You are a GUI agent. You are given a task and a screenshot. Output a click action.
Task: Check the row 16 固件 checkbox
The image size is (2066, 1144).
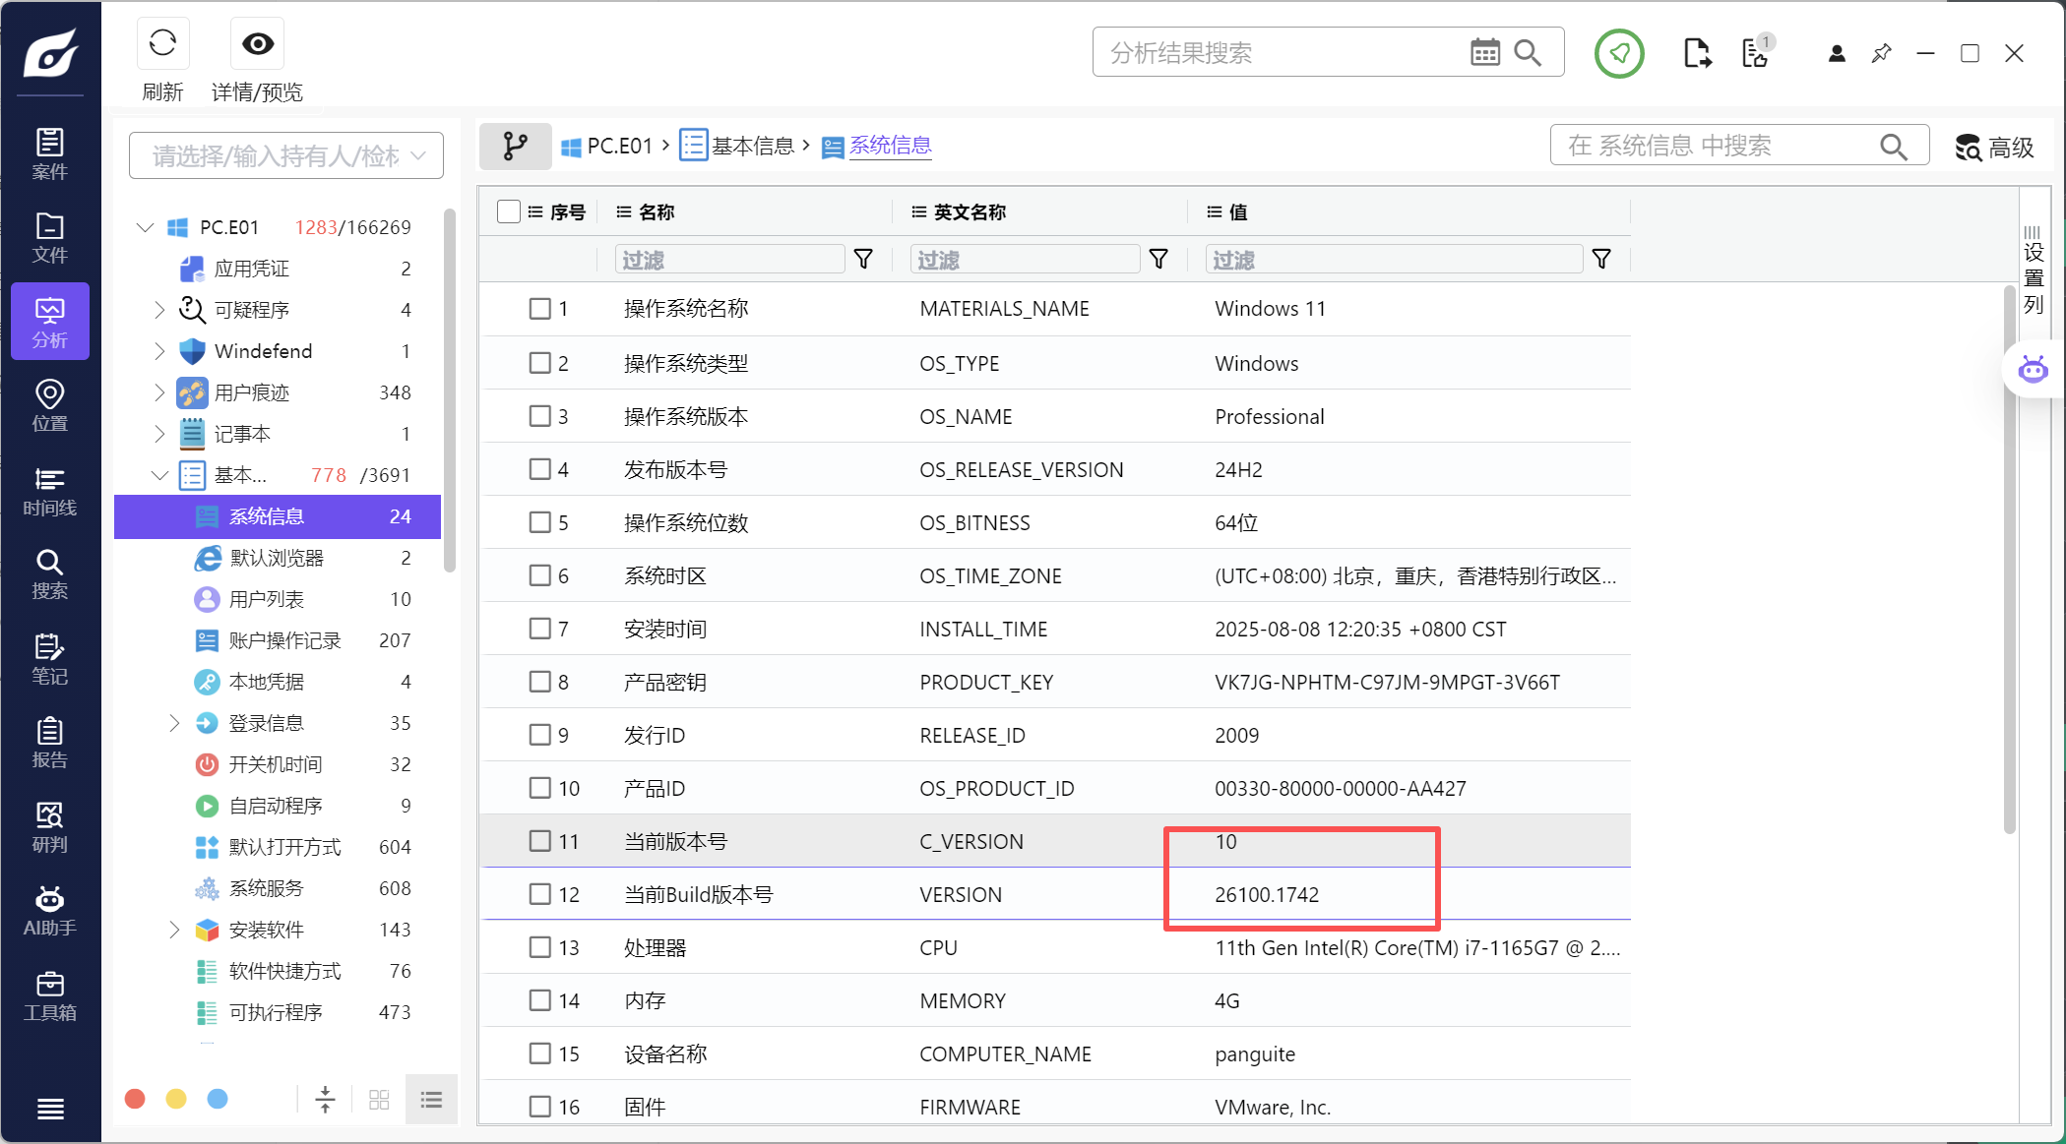point(539,1107)
